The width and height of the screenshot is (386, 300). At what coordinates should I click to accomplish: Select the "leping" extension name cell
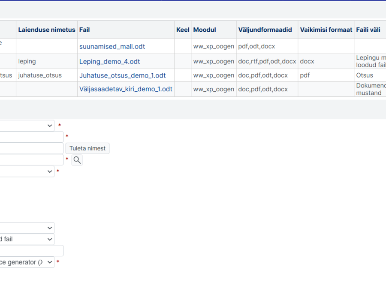[47, 61]
